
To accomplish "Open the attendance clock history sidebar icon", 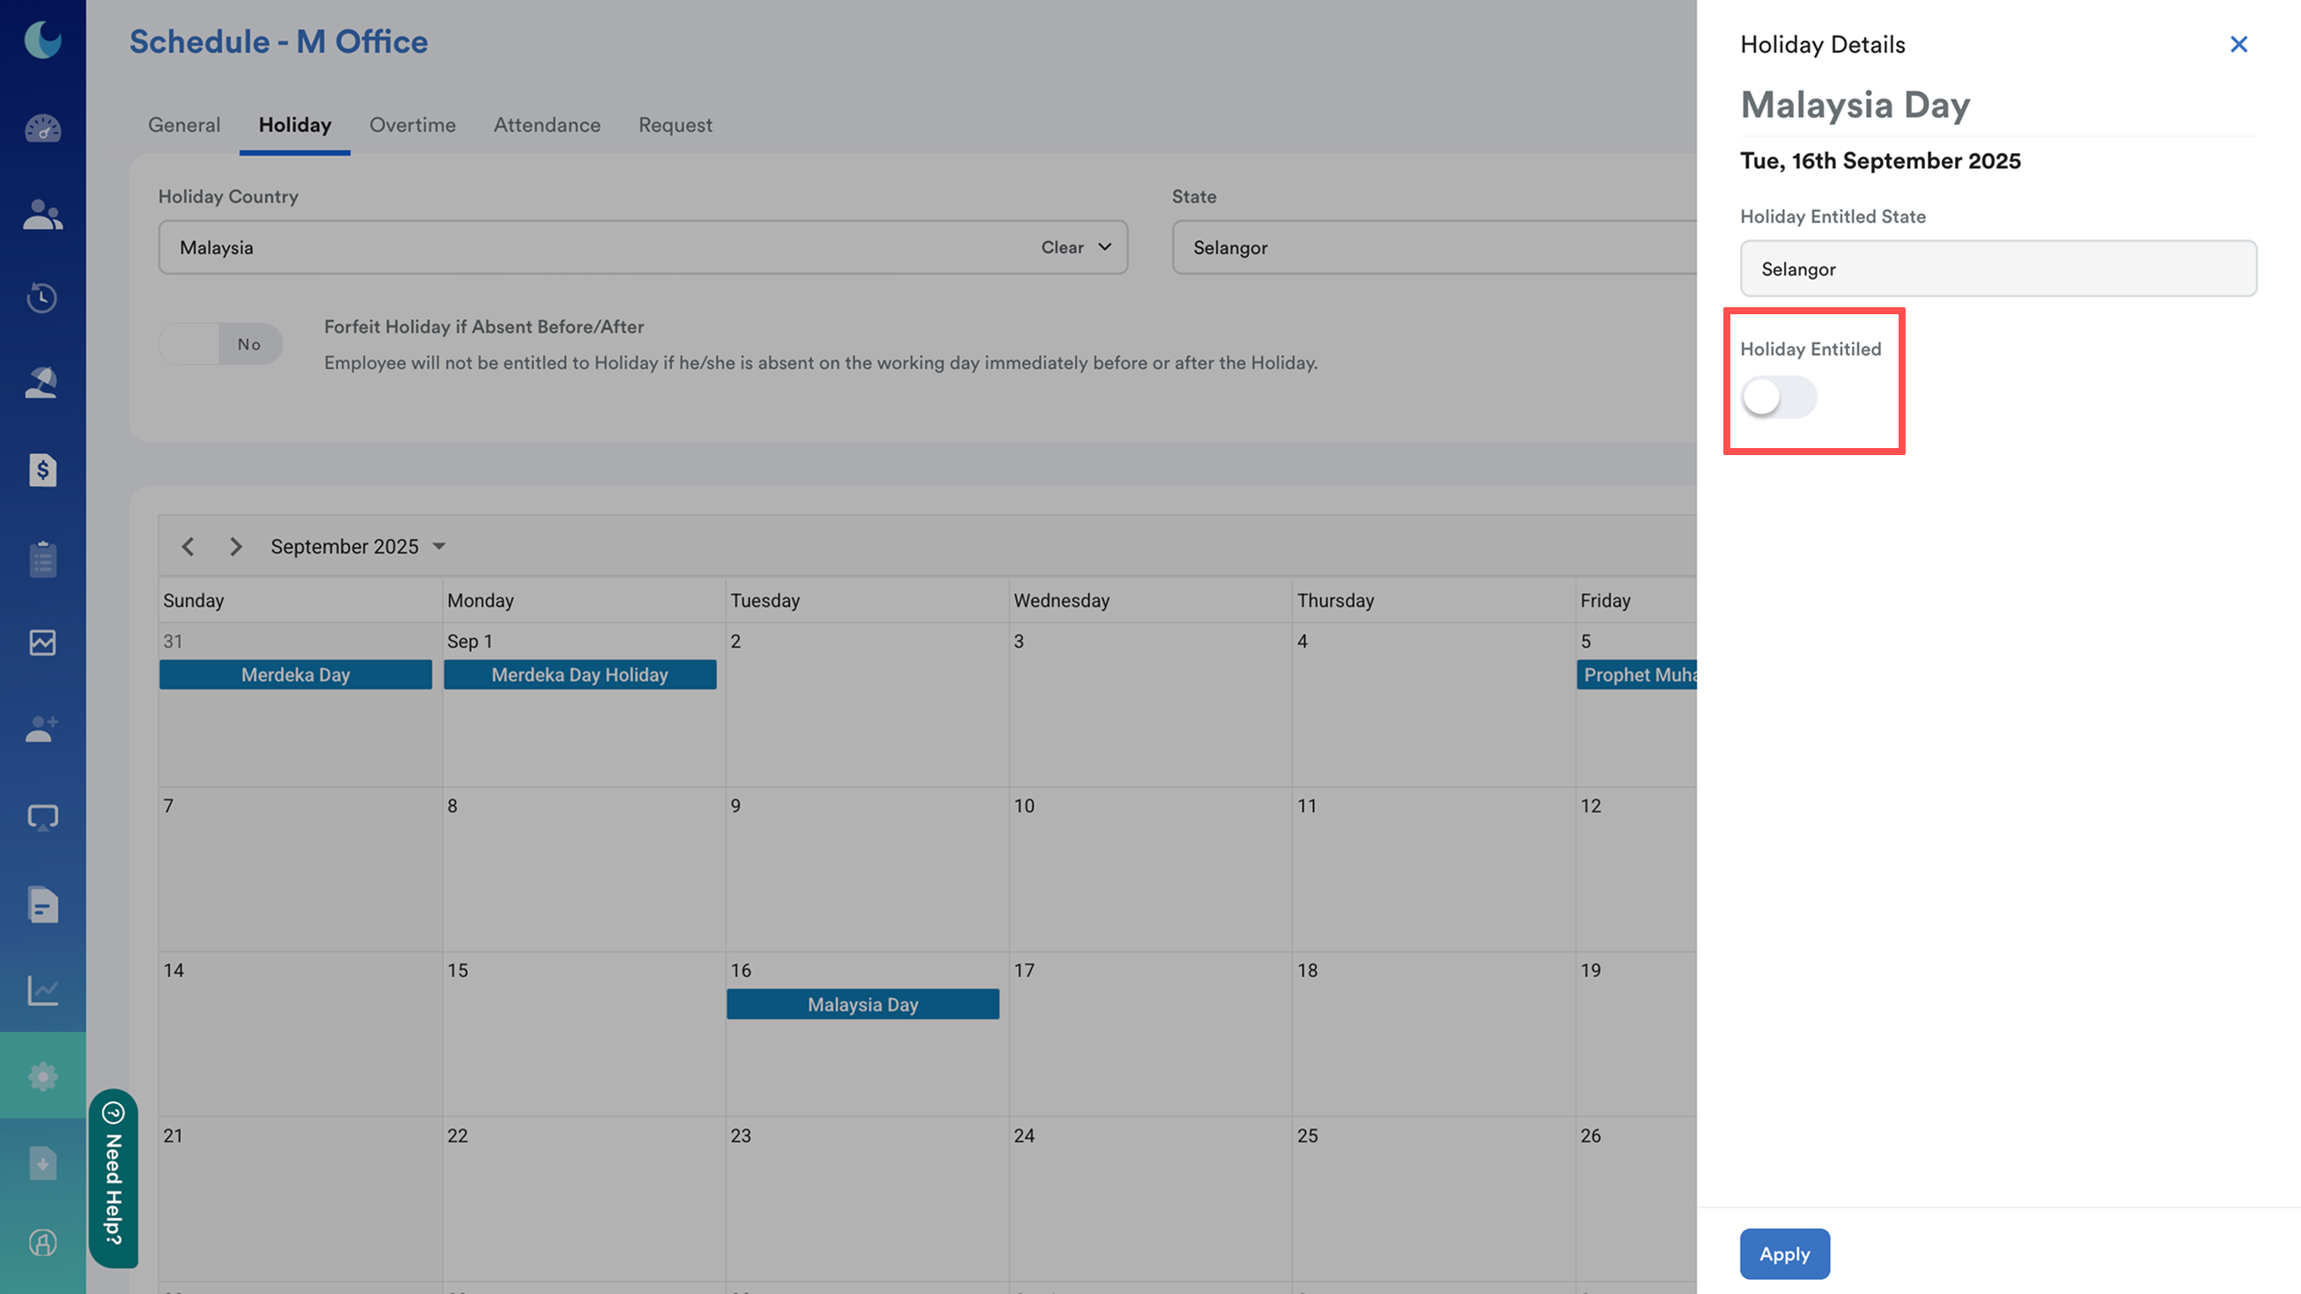I will click(42, 298).
